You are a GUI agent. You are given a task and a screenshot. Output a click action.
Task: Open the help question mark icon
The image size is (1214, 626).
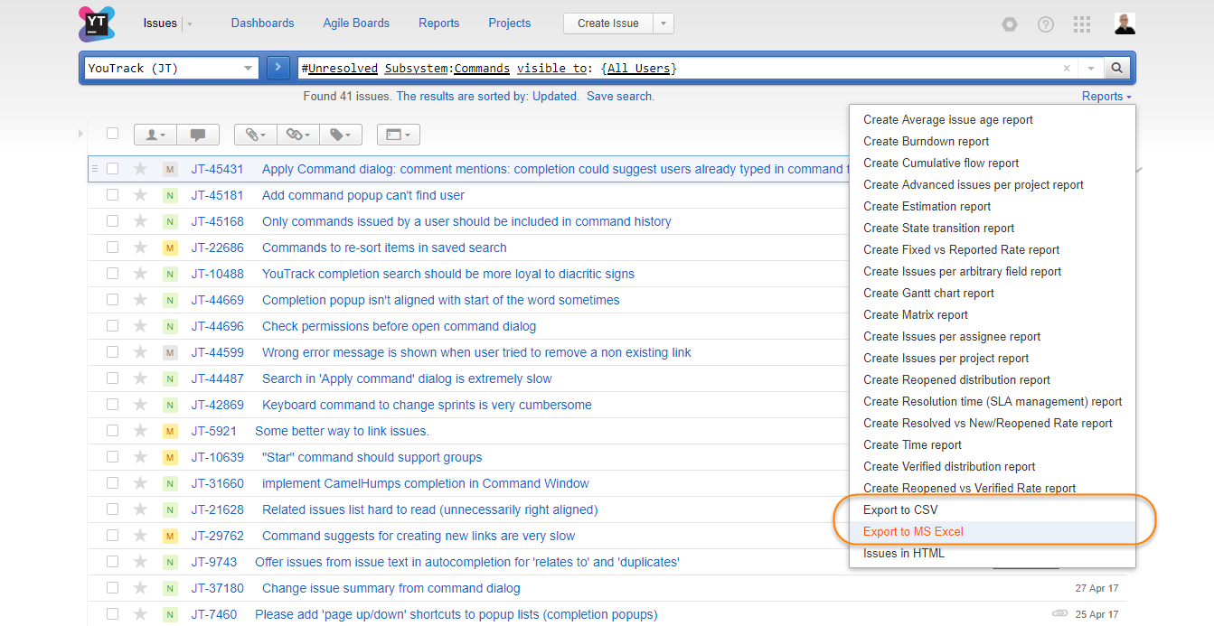1046,24
